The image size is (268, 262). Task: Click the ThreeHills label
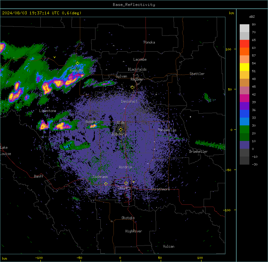point(167,130)
